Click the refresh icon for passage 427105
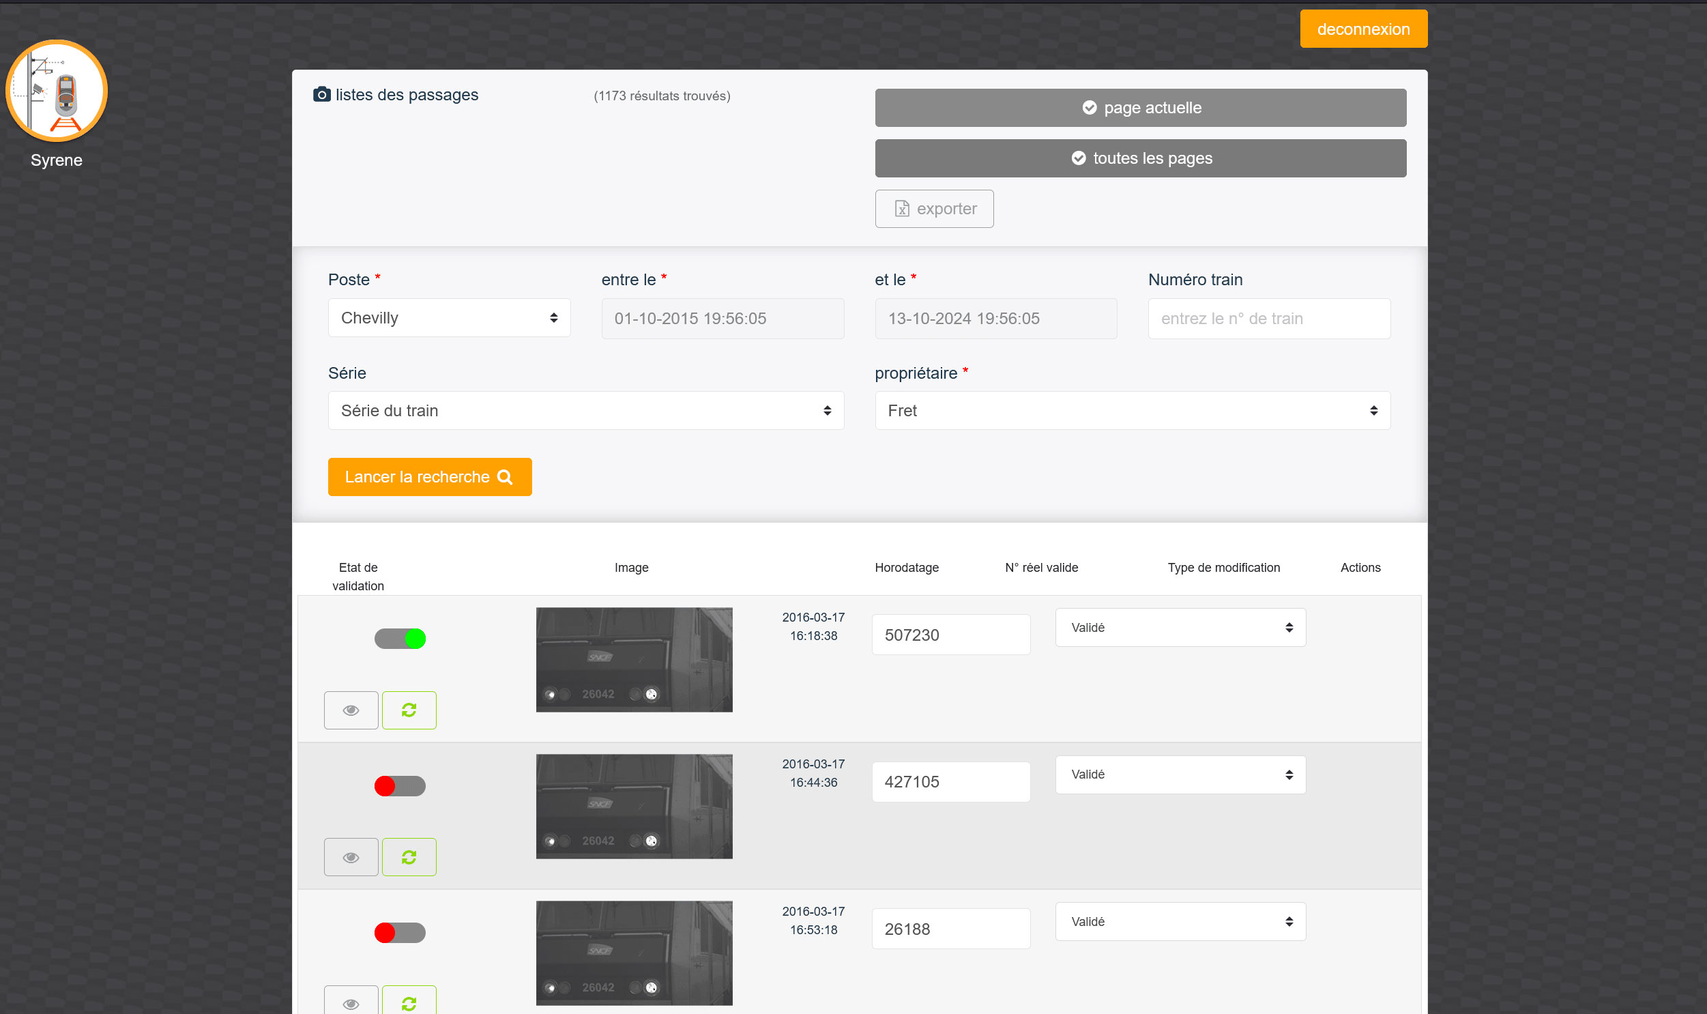Image resolution: width=1707 pixels, height=1014 pixels. point(409,857)
